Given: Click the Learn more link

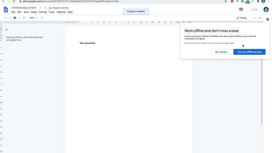Looking at the screenshot, I should [229, 43].
